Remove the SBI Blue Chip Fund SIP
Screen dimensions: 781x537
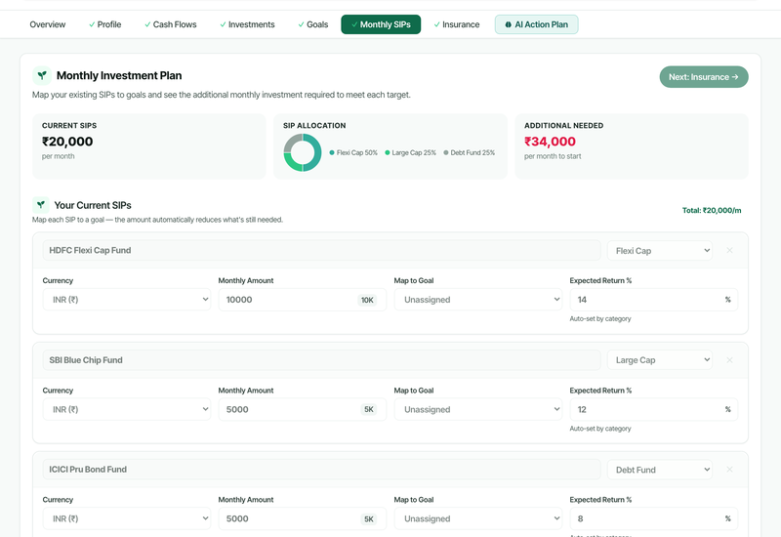coord(729,360)
